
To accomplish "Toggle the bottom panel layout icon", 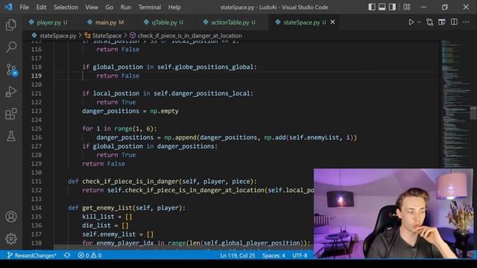I will pyautogui.click(x=382, y=7).
